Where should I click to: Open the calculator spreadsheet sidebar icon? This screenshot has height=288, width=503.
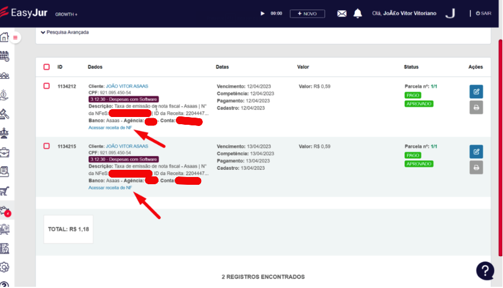click(x=4, y=248)
